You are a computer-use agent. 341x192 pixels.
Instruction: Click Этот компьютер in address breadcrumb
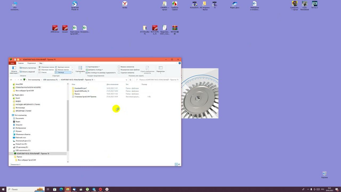click(34, 80)
